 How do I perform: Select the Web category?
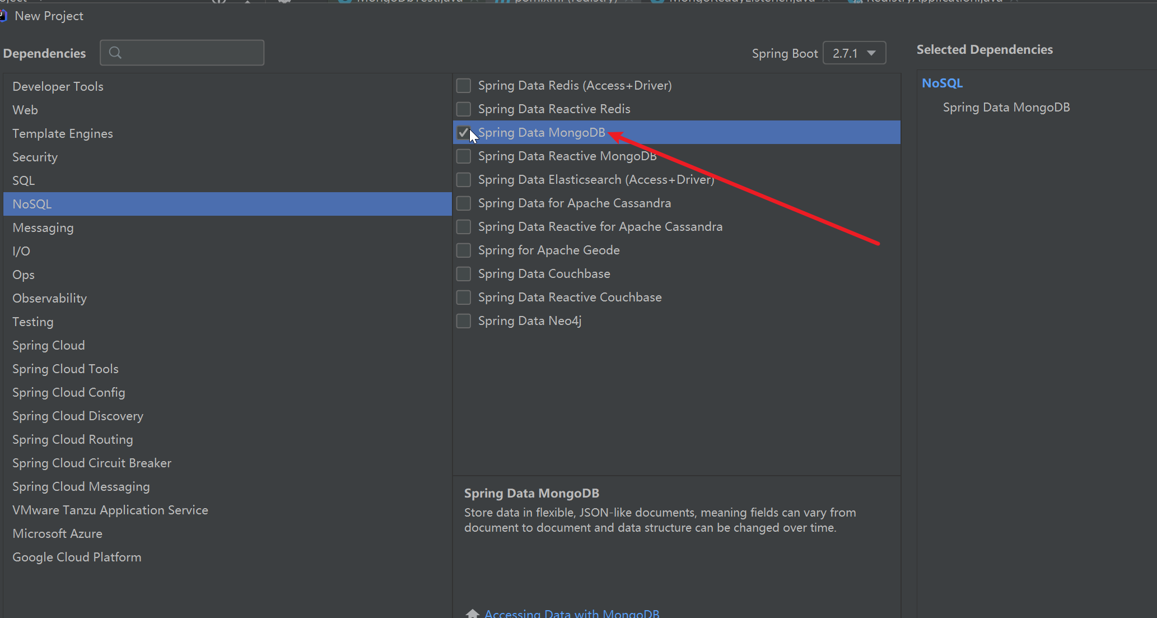25,110
